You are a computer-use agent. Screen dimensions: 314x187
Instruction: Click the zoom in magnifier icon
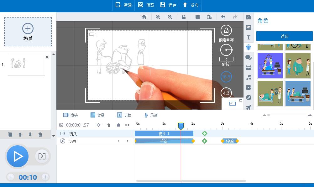(x=158, y=17)
